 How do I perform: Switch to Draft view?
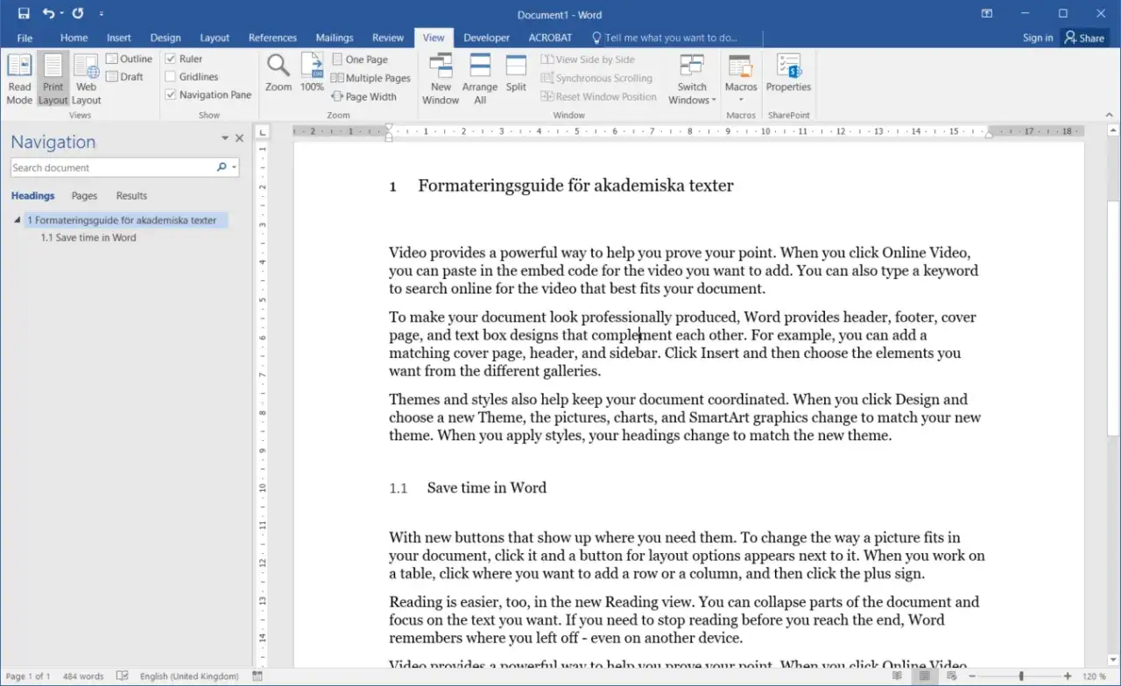click(x=124, y=77)
